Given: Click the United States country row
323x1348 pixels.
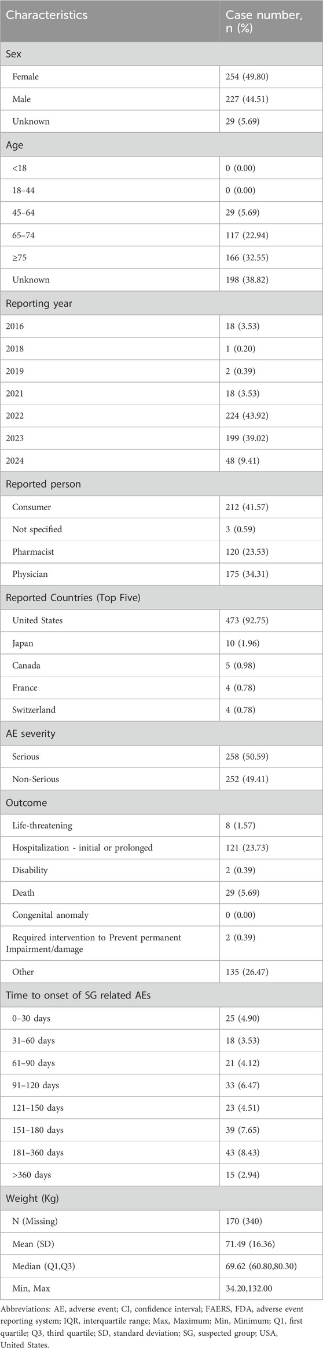Looking at the screenshot, I should pos(161,620).
